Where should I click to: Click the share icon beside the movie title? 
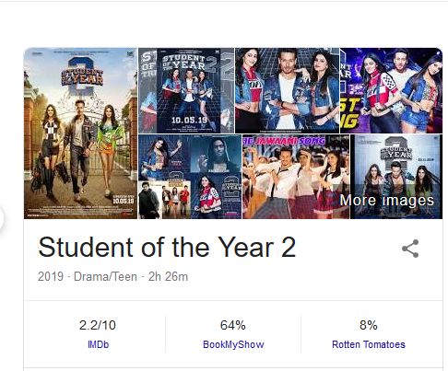pos(410,249)
